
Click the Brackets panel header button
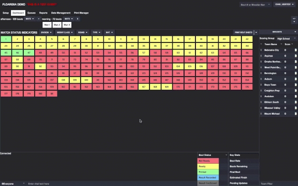coord(278,32)
